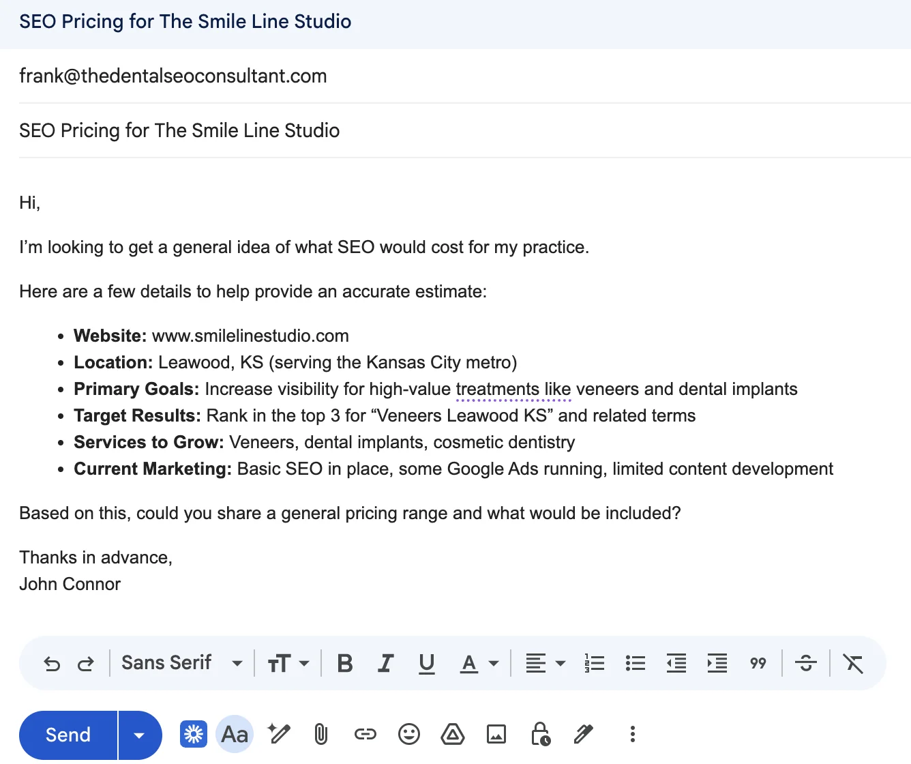The image size is (911, 764).
Task: Enable confidential mode
Action: click(540, 734)
